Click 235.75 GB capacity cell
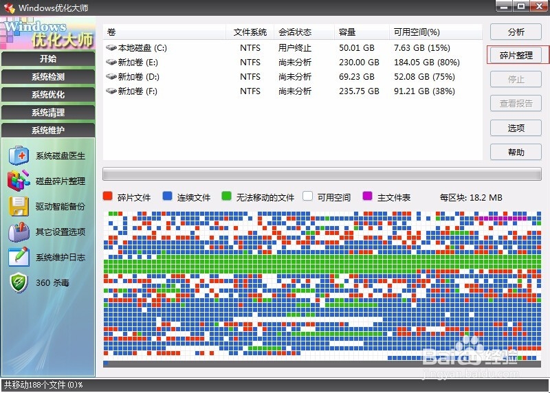 click(359, 91)
